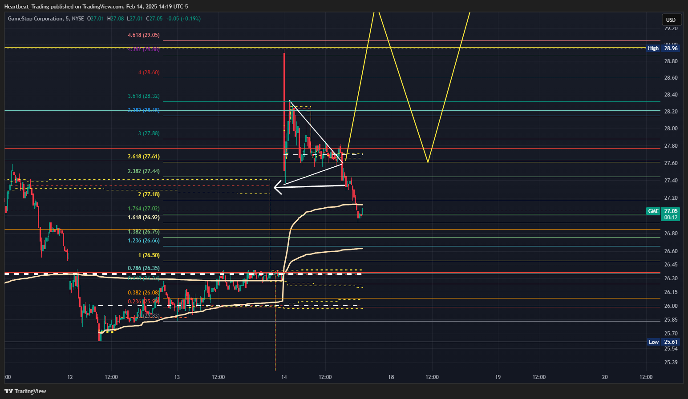Click the date 14 on time axis
688x399 pixels.
coord(284,377)
